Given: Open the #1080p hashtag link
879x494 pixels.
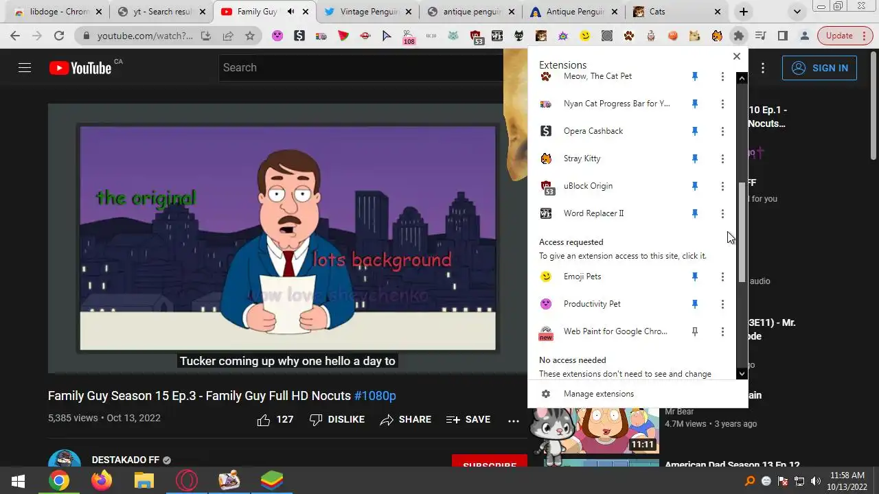Looking at the screenshot, I should (375, 396).
